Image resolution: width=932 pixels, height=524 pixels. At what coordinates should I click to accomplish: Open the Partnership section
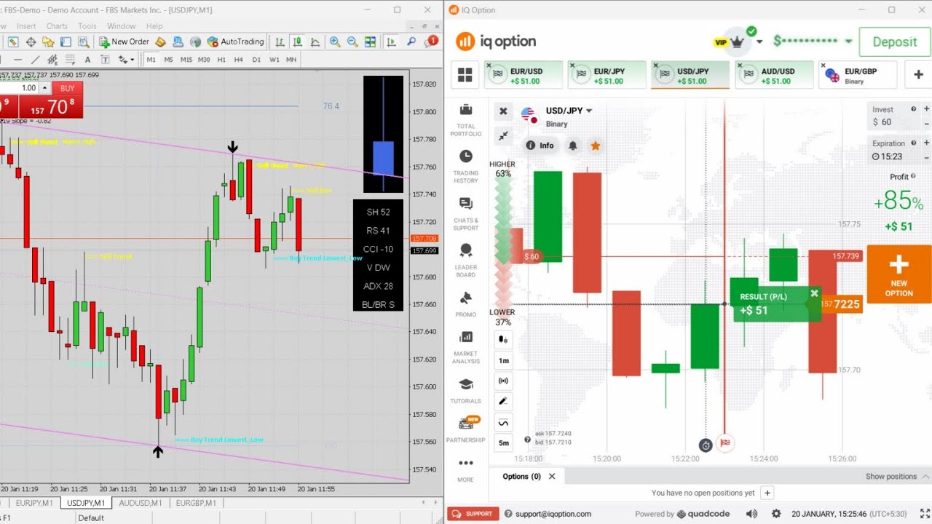coord(466,429)
